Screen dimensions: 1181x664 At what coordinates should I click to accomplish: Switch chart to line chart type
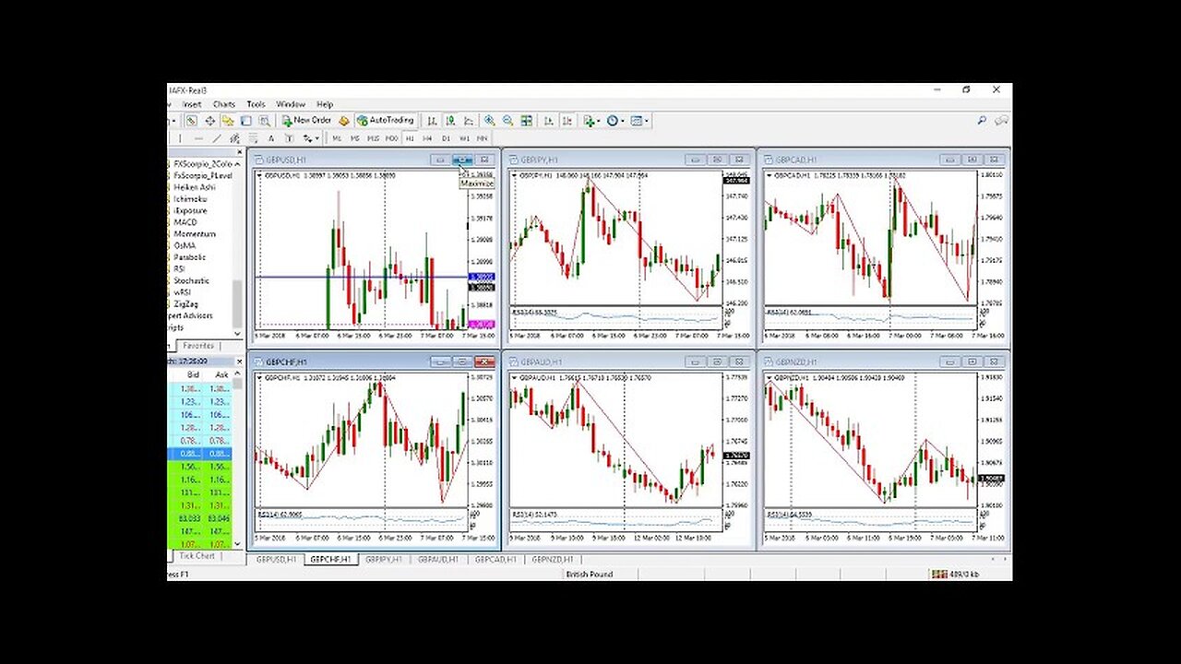[469, 120]
